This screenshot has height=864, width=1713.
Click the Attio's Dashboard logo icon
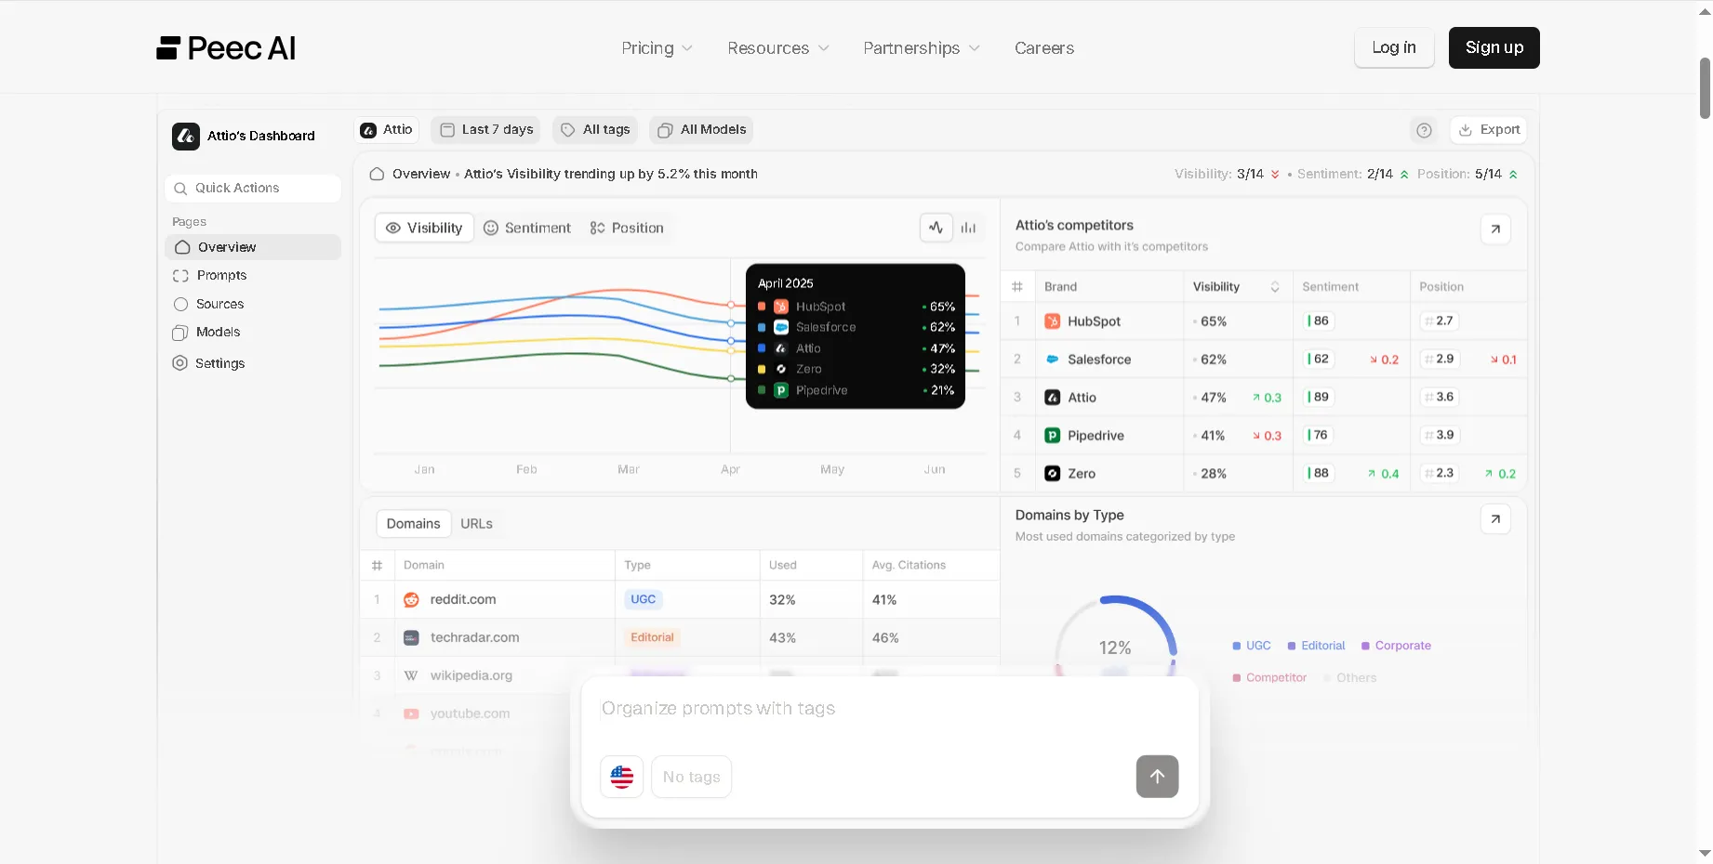tap(186, 137)
